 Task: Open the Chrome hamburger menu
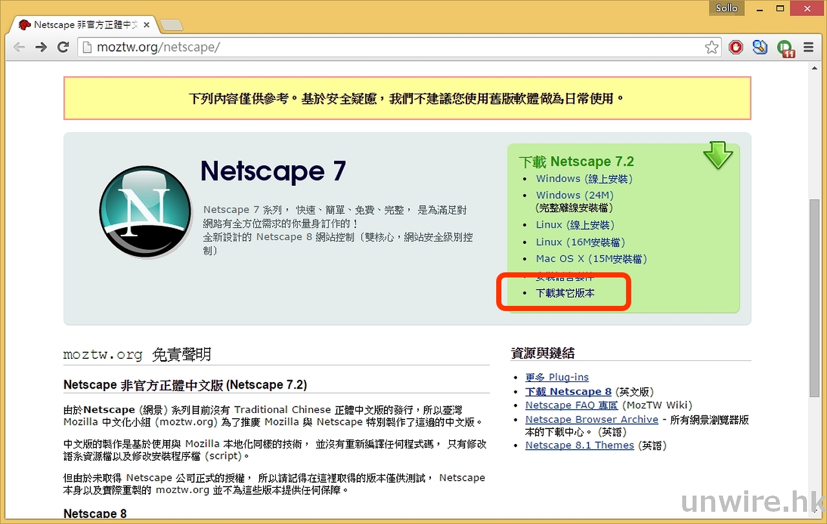tap(808, 47)
